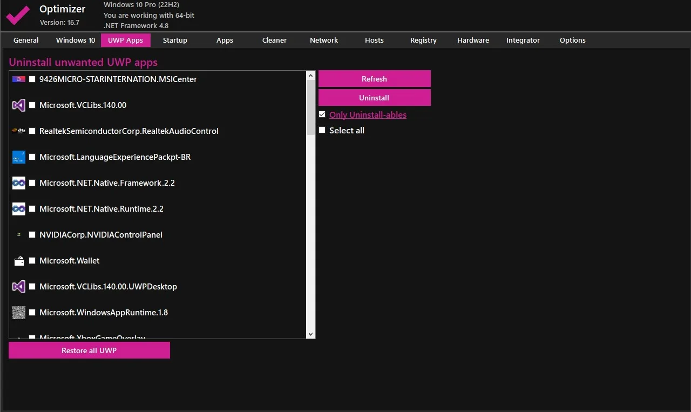Select the Microsoft.VCLibs.140.00 entry text

click(83, 105)
